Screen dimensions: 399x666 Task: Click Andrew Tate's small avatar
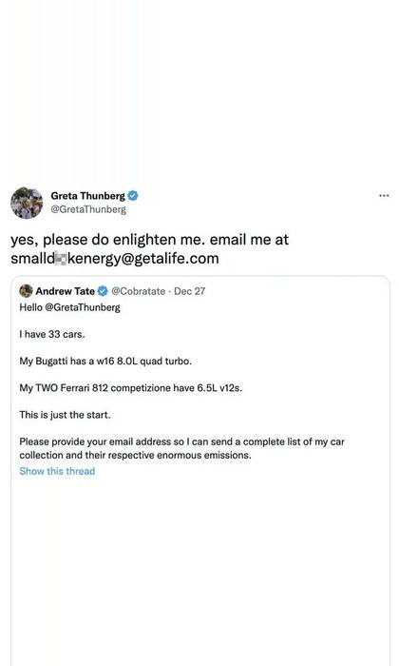coord(26,291)
